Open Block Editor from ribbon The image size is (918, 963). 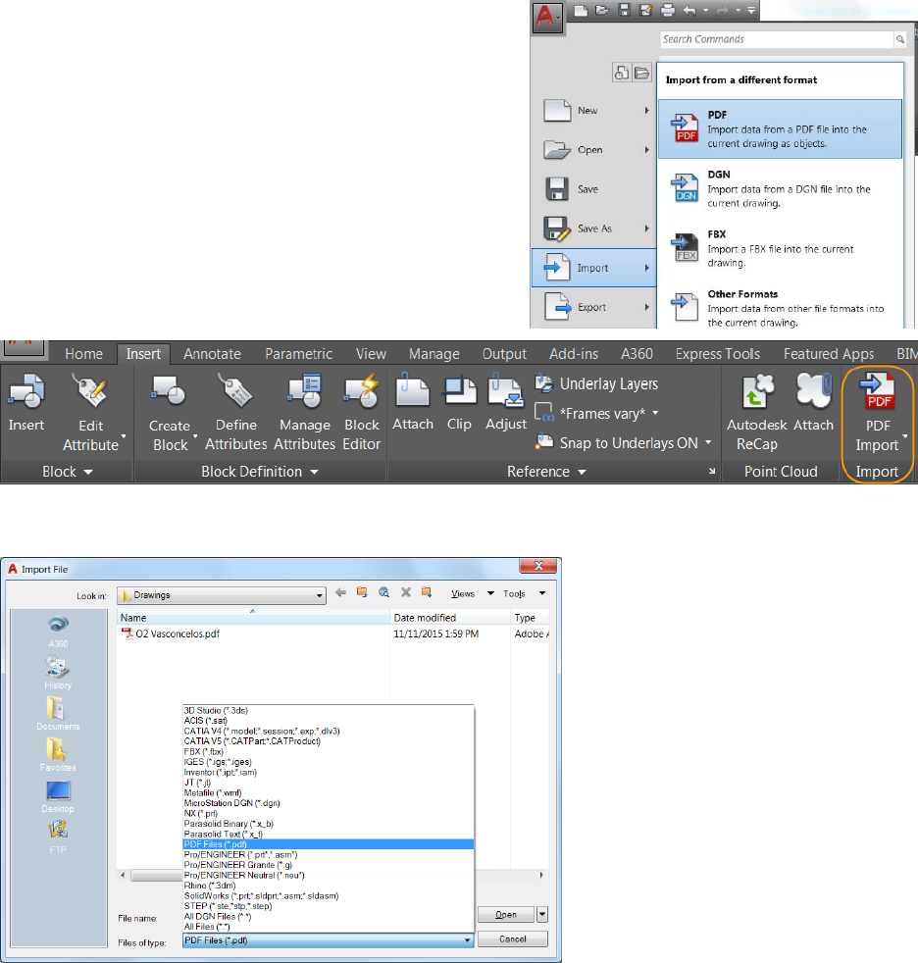362,413
